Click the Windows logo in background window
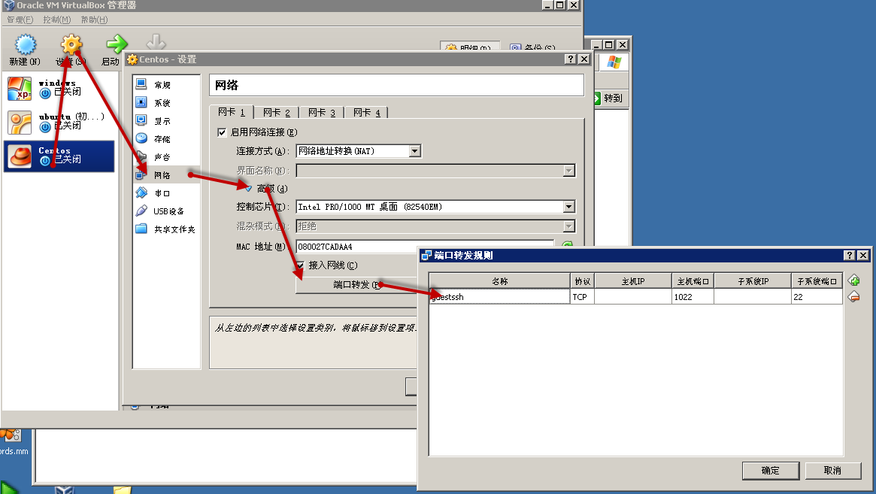The height and width of the screenshot is (494, 876). tap(614, 62)
